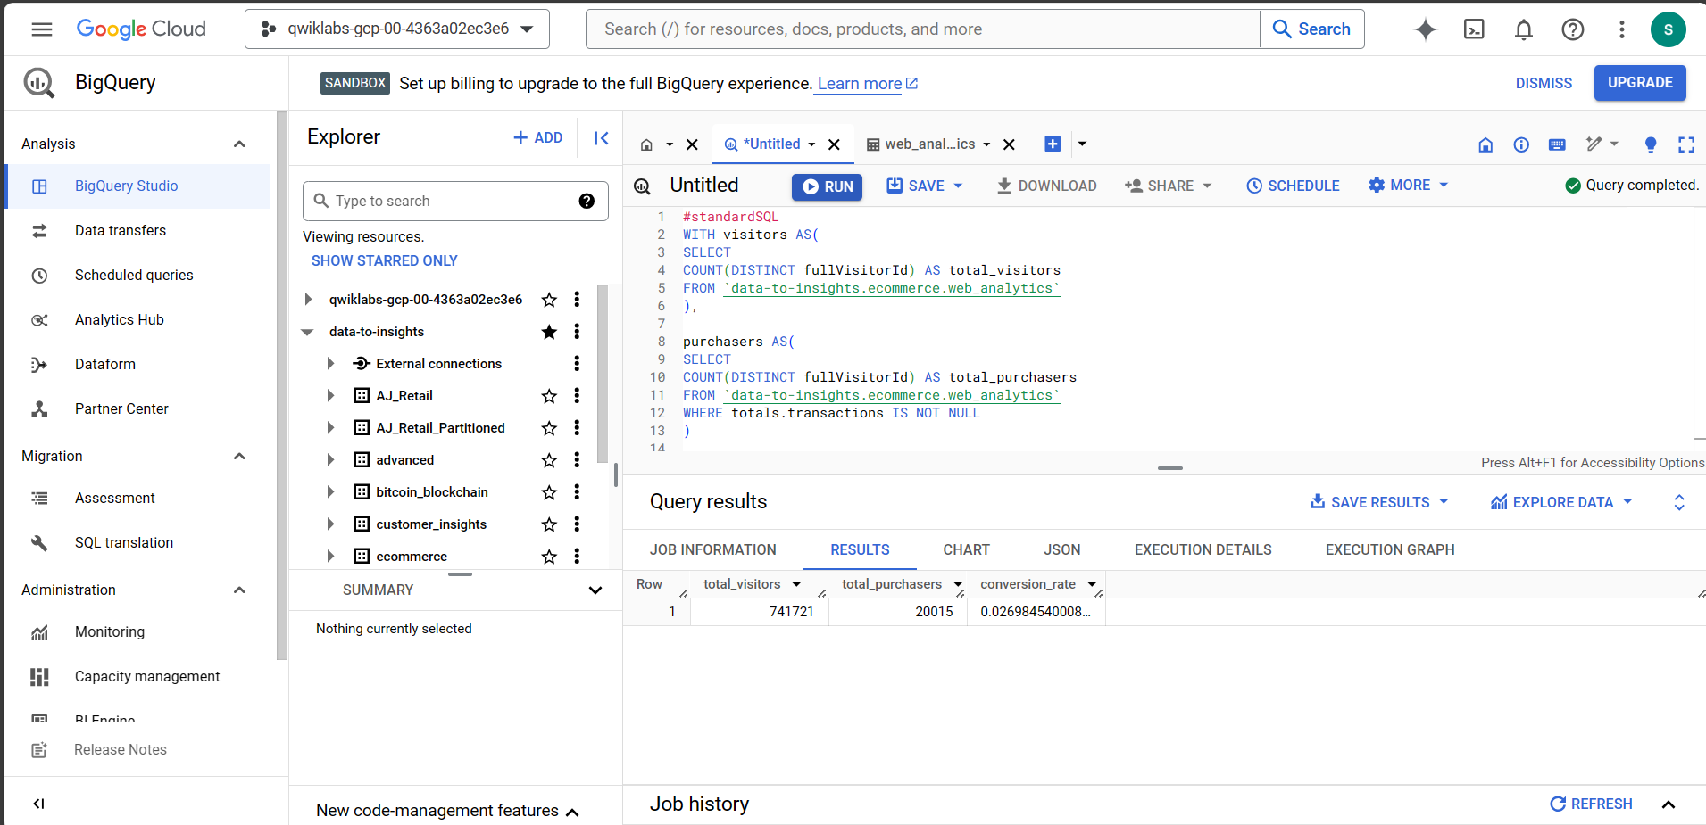Collapse the Analysis section
1706x825 pixels.
(x=239, y=144)
